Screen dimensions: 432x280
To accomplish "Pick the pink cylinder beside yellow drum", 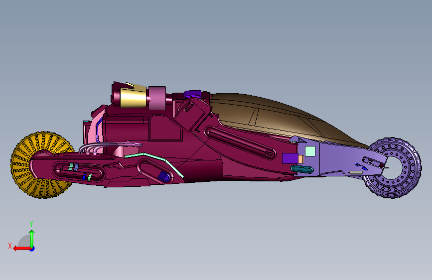I will 157,98.
